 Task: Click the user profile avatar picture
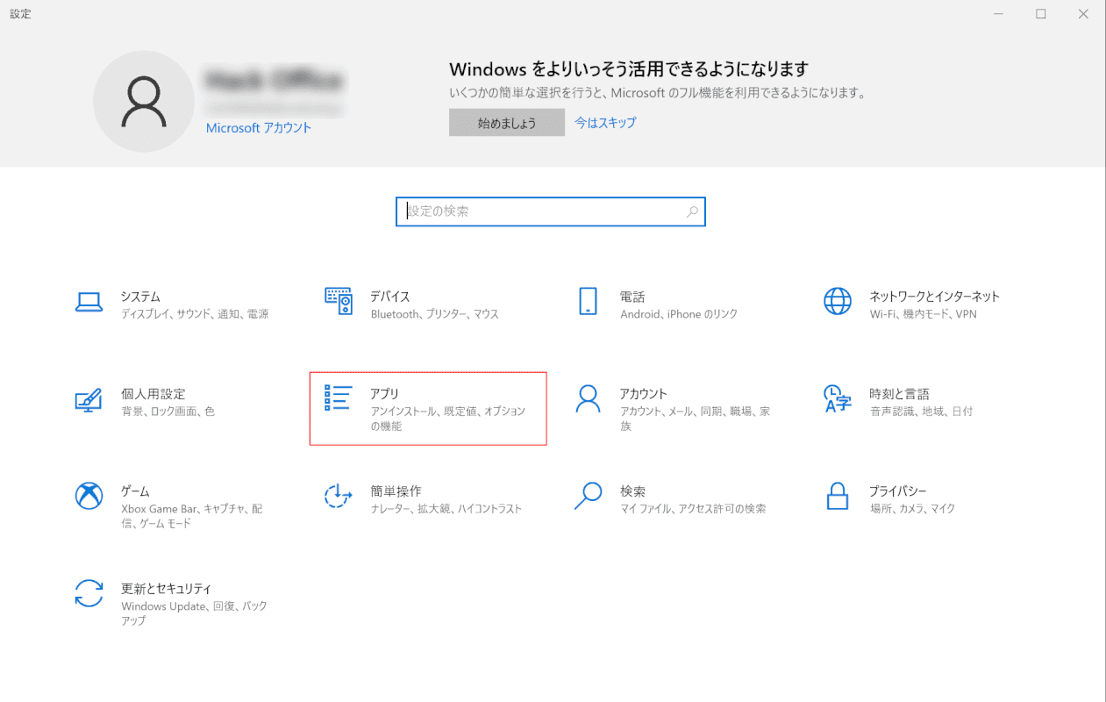[x=144, y=101]
